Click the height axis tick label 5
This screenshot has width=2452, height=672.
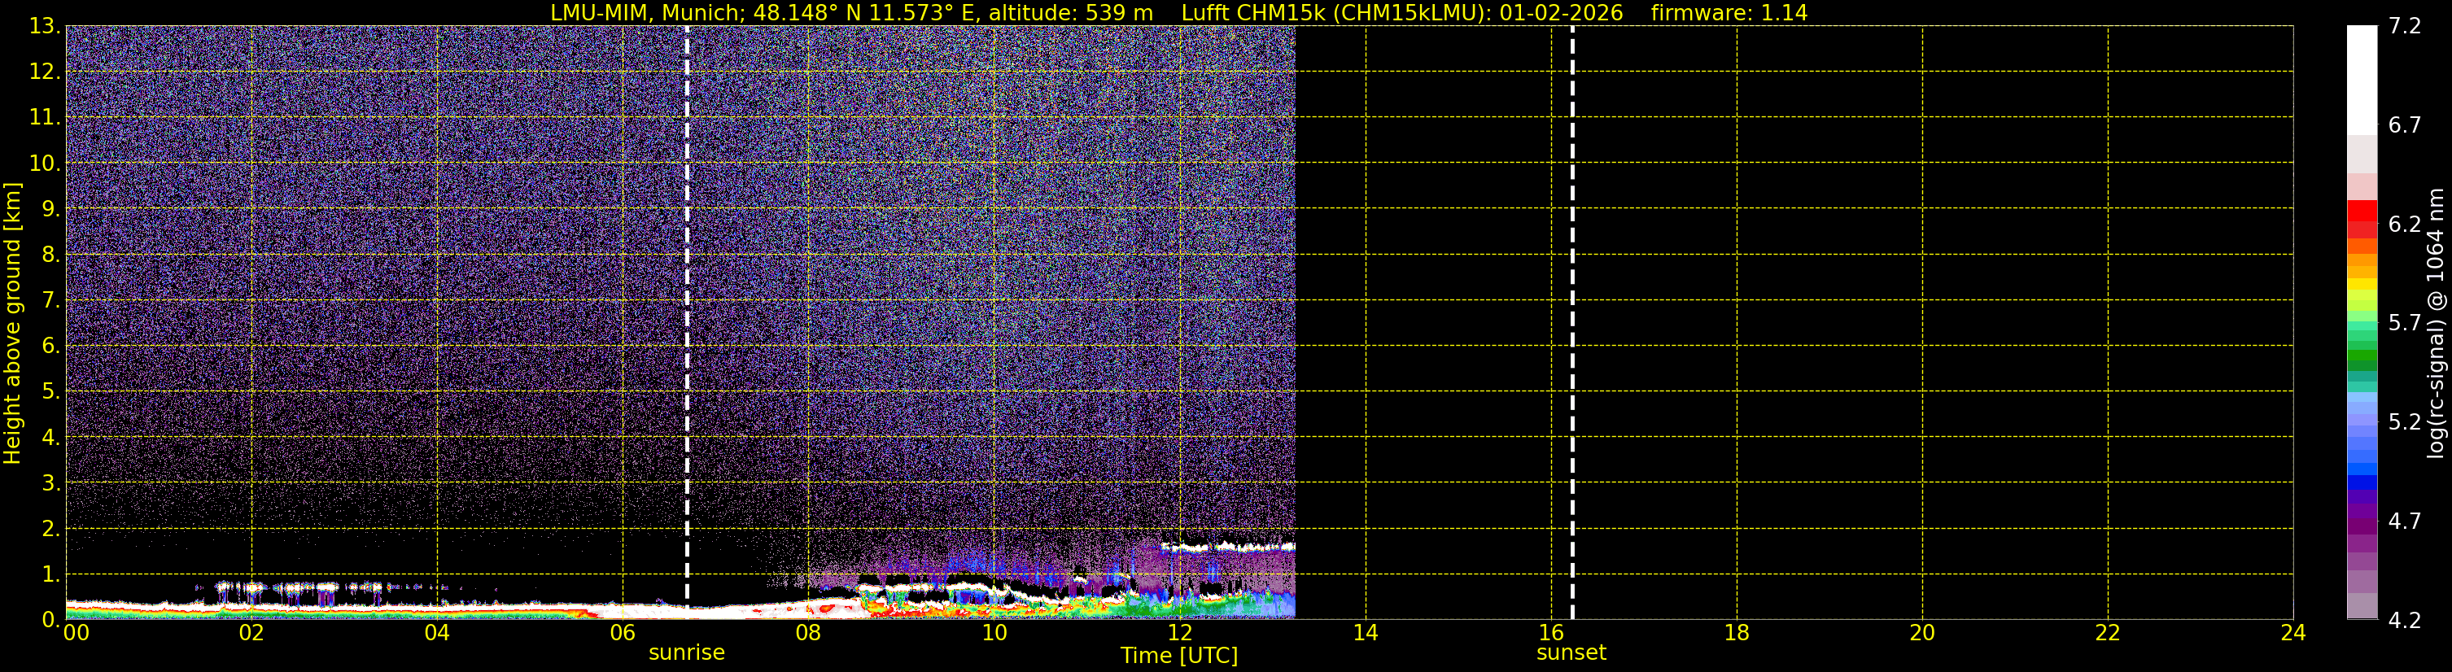pyautogui.click(x=50, y=391)
